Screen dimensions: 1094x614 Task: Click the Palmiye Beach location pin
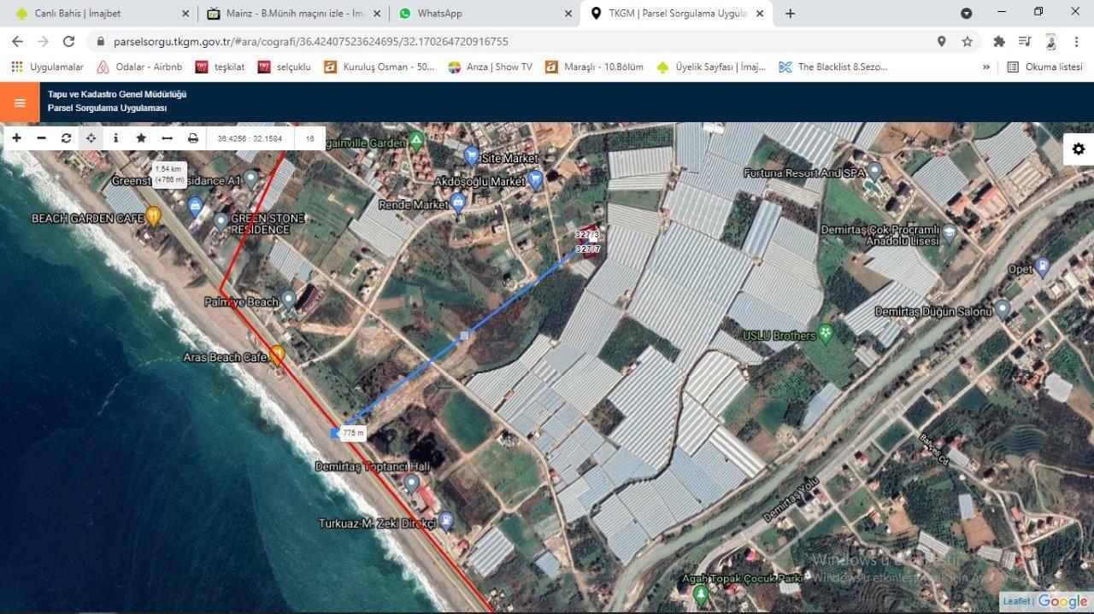click(289, 299)
